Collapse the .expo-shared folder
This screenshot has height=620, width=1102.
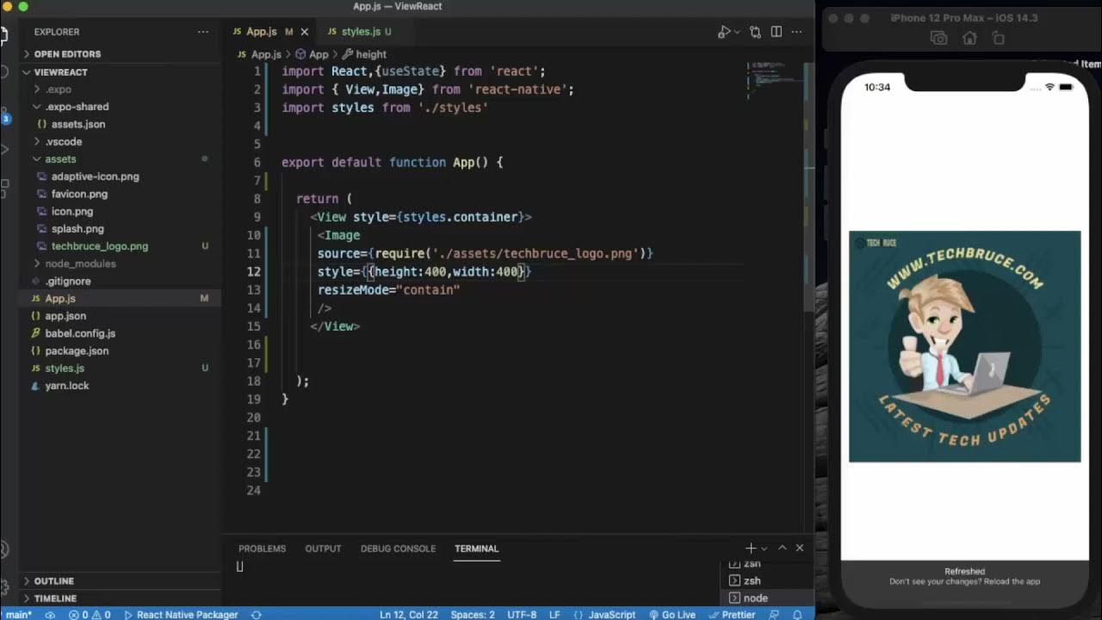click(119, 107)
